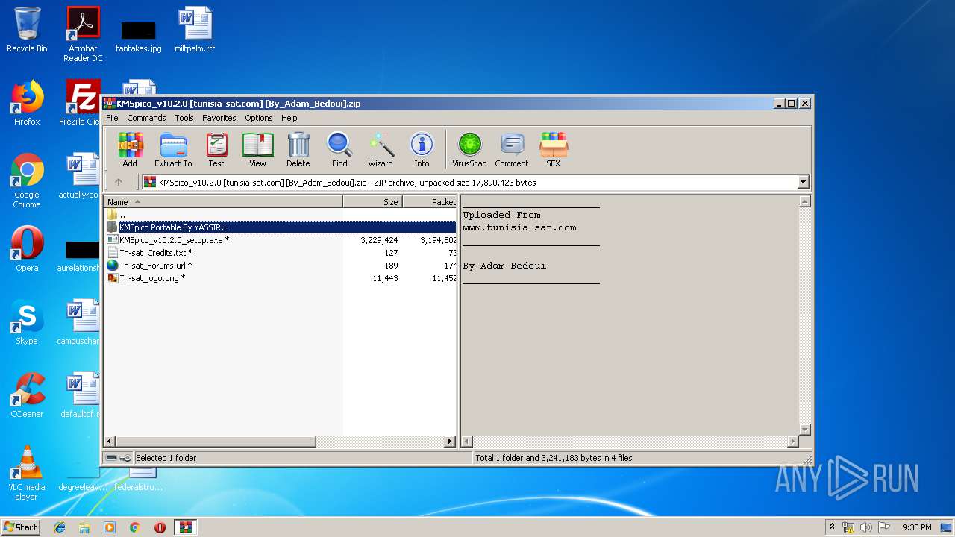This screenshot has width=955, height=537.
Task: Select Tn-sat_Credits.txt file
Action: click(281, 253)
